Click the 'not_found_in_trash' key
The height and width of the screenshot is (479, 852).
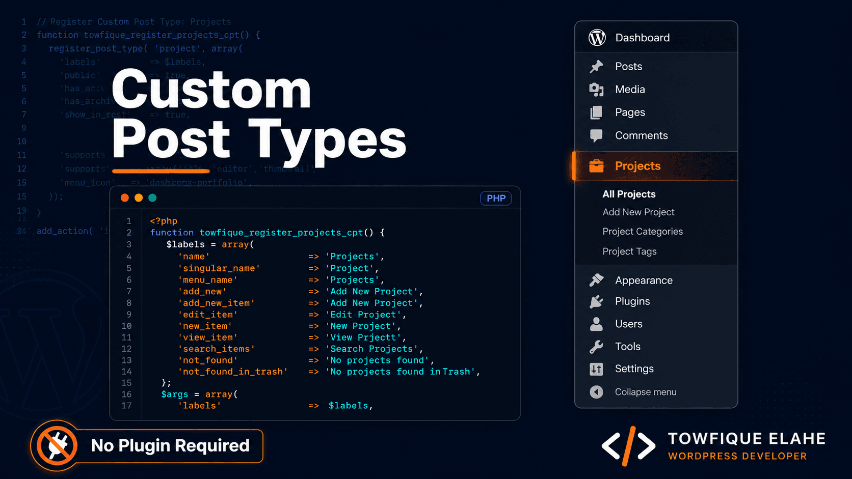pyautogui.click(x=233, y=372)
